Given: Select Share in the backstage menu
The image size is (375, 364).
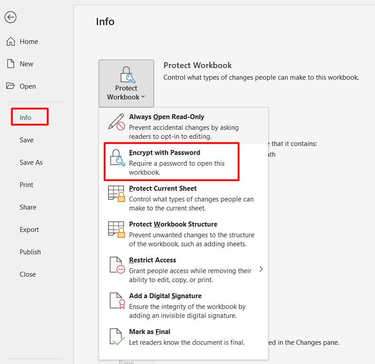Looking at the screenshot, I should pos(28,207).
